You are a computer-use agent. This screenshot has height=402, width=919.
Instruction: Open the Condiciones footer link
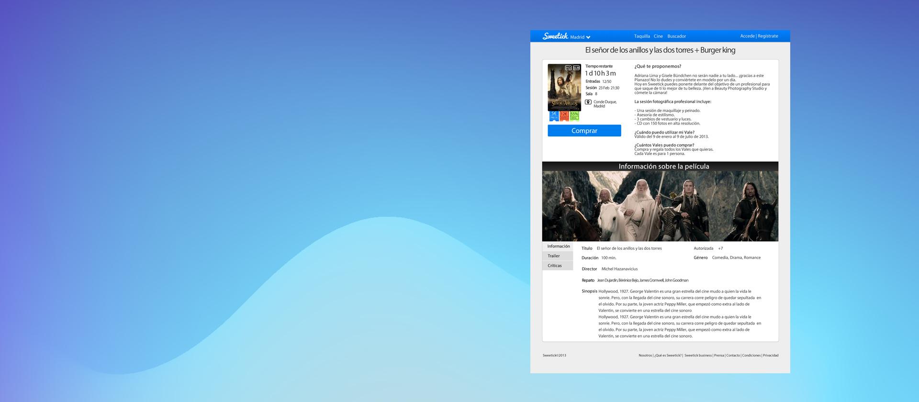[x=751, y=356]
